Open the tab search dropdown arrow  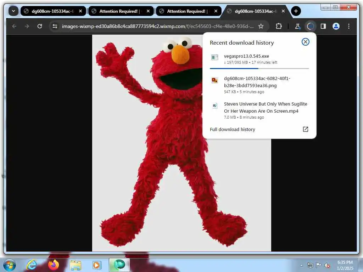click(13, 11)
